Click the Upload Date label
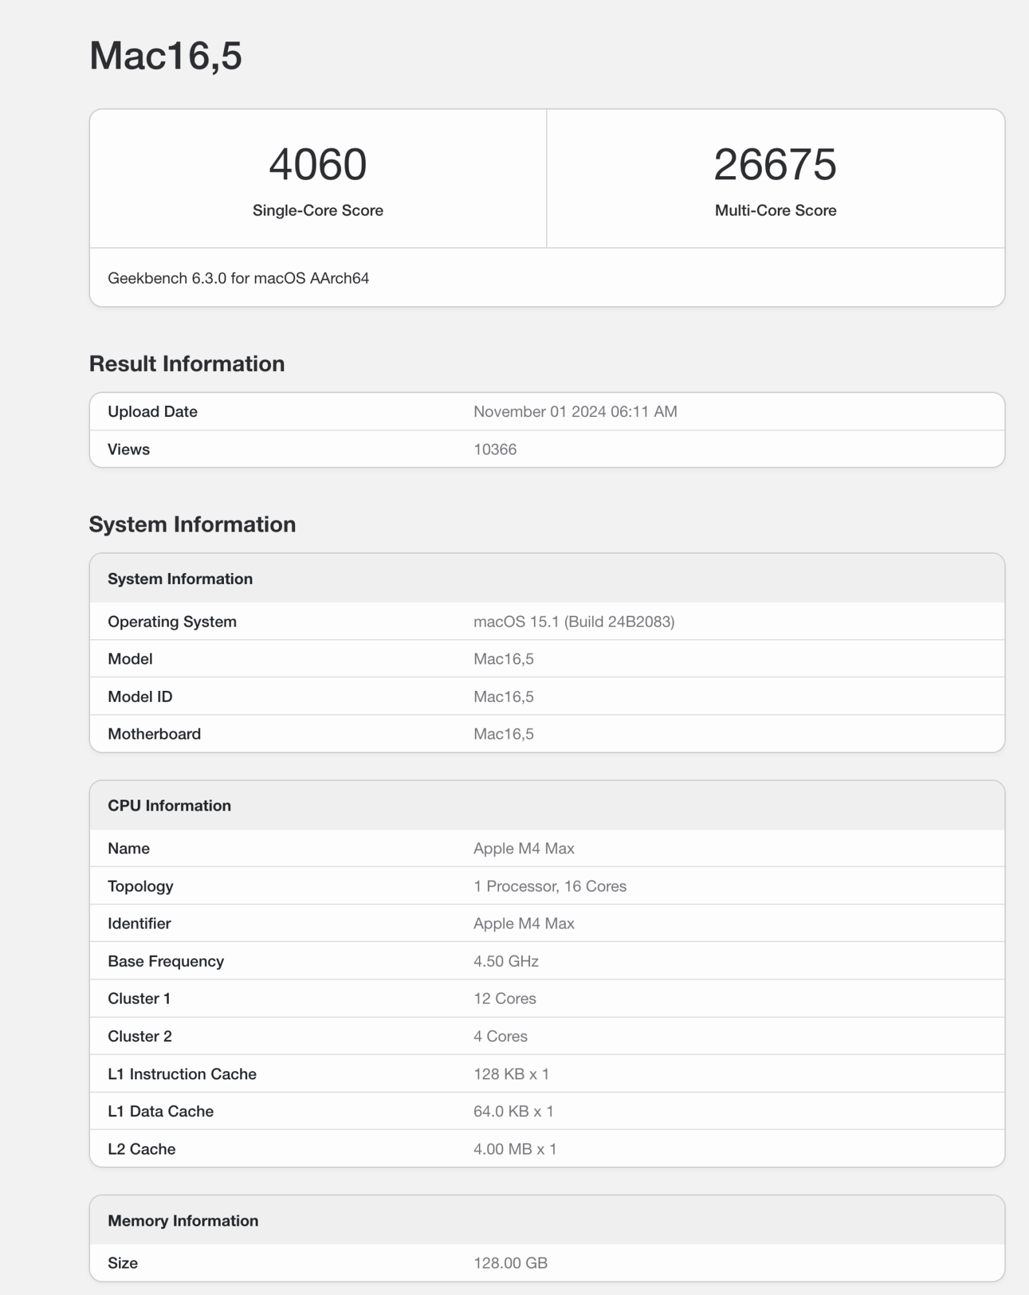Image resolution: width=1029 pixels, height=1295 pixels. tap(153, 412)
